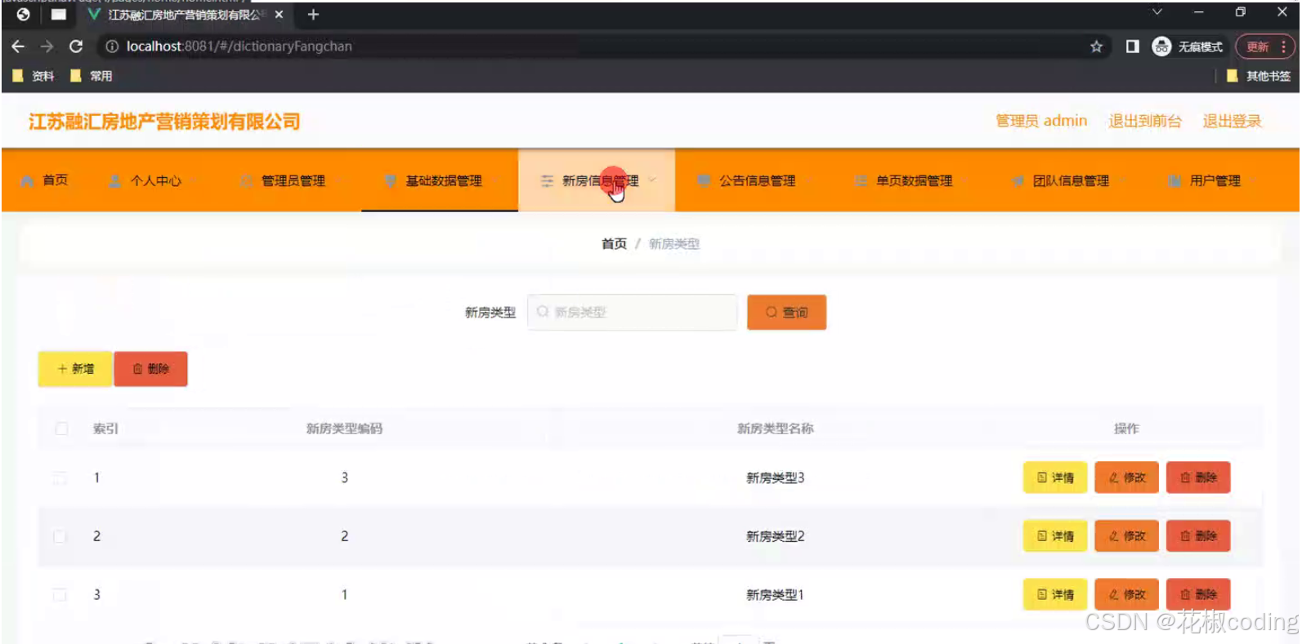Click 修改 button for 新房类型2
This screenshot has width=1302, height=644.
[x=1127, y=536]
